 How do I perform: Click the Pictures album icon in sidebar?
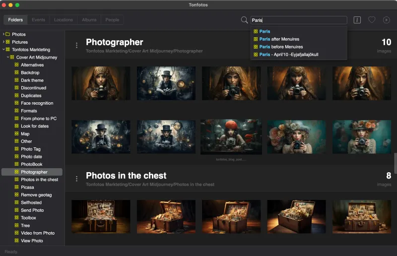(x=8, y=42)
